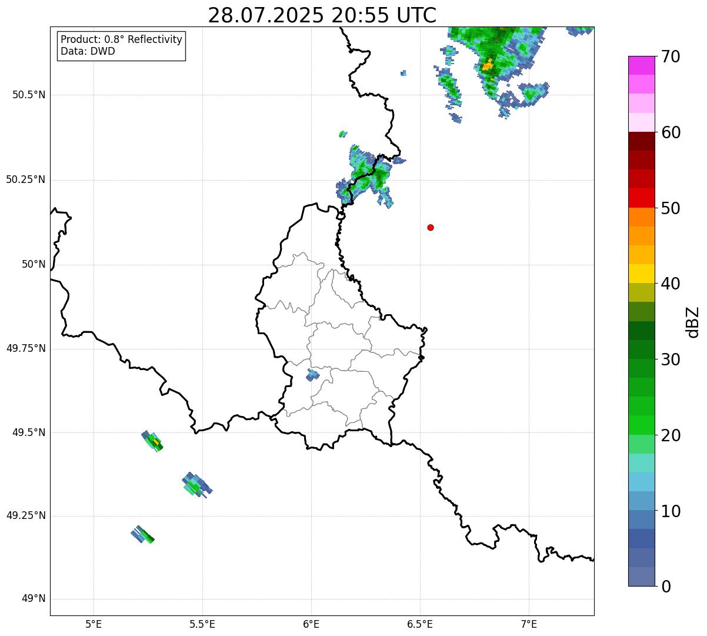Click the 0 colorbar tick label
Image resolution: width=707 pixels, height=636 pixels.
pyautogui.click(x=665, y=587)
